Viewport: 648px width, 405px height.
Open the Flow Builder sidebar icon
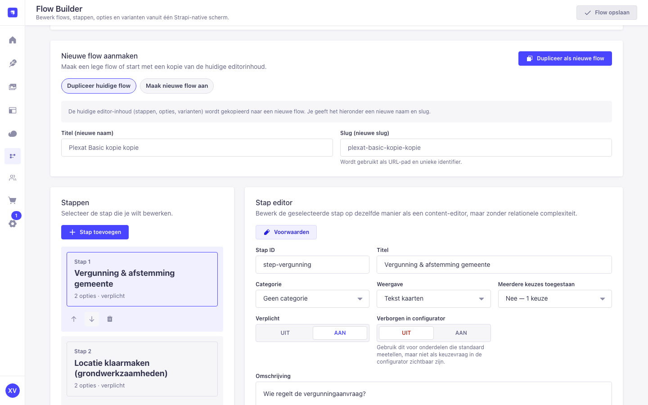click(x=13, y=156)
